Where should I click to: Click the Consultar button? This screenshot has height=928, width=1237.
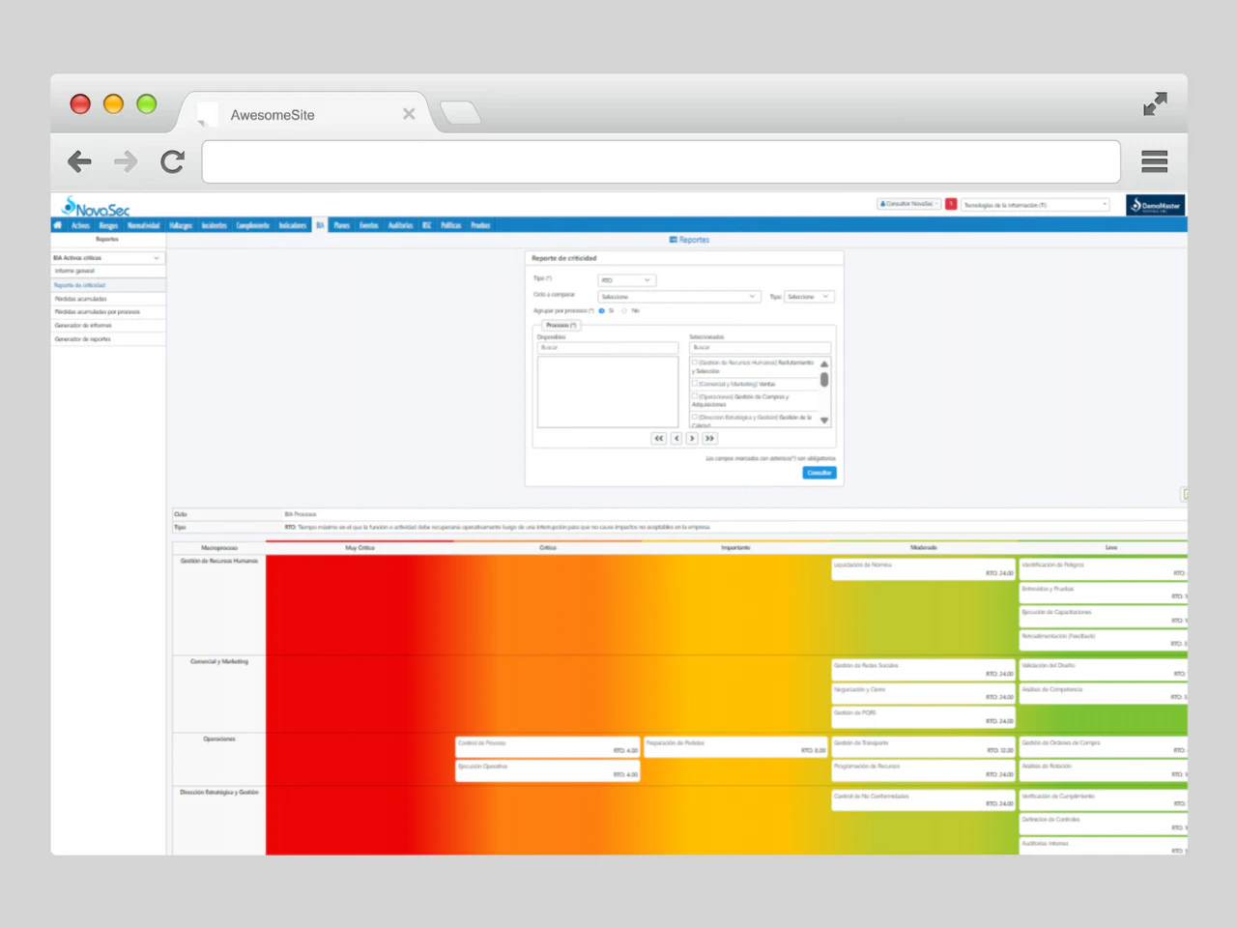(819, 473)
